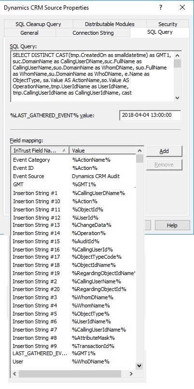
Task: Click the SQL Query scroll up arrow
Action: [178, 56]
